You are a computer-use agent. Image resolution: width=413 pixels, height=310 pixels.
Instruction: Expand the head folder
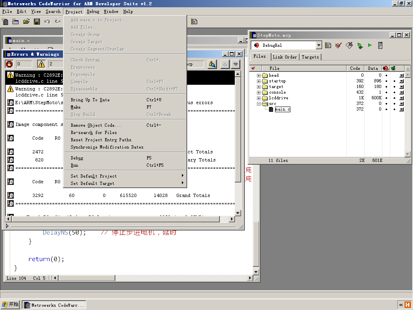[x=259, y=75]
